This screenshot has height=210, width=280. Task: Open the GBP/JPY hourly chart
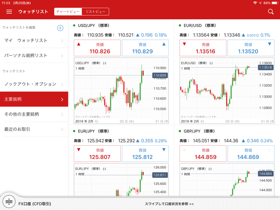coord(227,180)
